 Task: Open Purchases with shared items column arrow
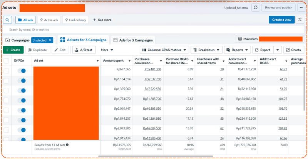(x=224, y=61)
